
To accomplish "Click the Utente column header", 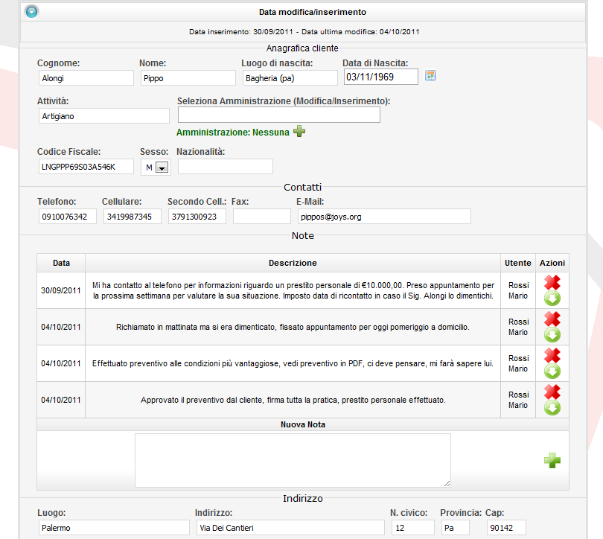I will pyautogui.click(x=518, y=263).
